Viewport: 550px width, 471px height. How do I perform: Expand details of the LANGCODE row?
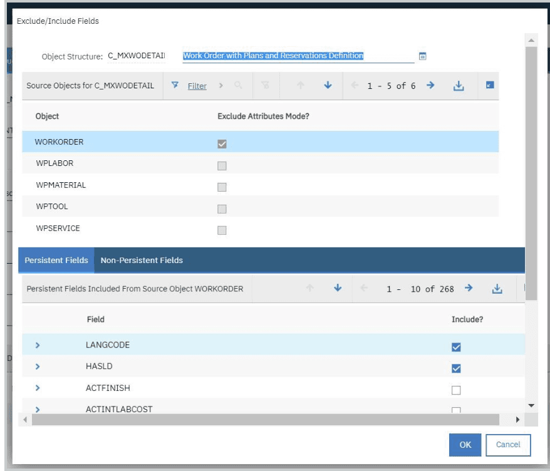[x=38, y=345]
